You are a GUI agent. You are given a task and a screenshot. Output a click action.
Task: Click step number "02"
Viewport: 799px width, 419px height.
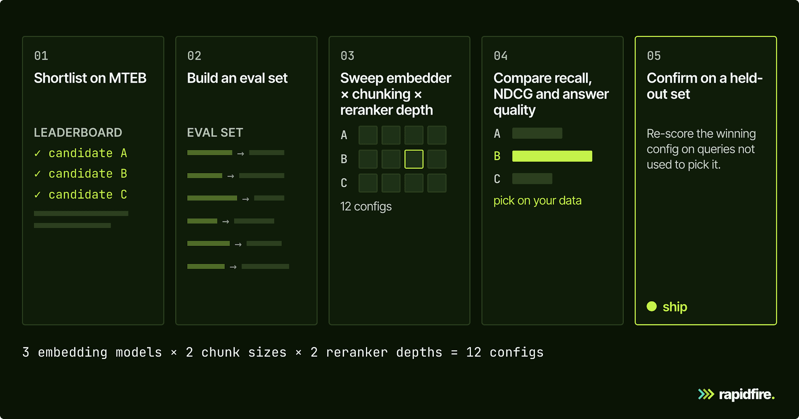click(x=194, y=56)
